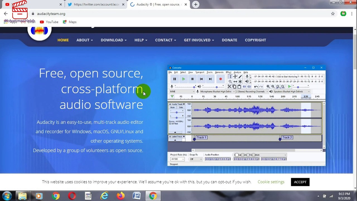
Task: Click the Redo arrow icon
Action: pyautogui.click(x=261, y=87)
